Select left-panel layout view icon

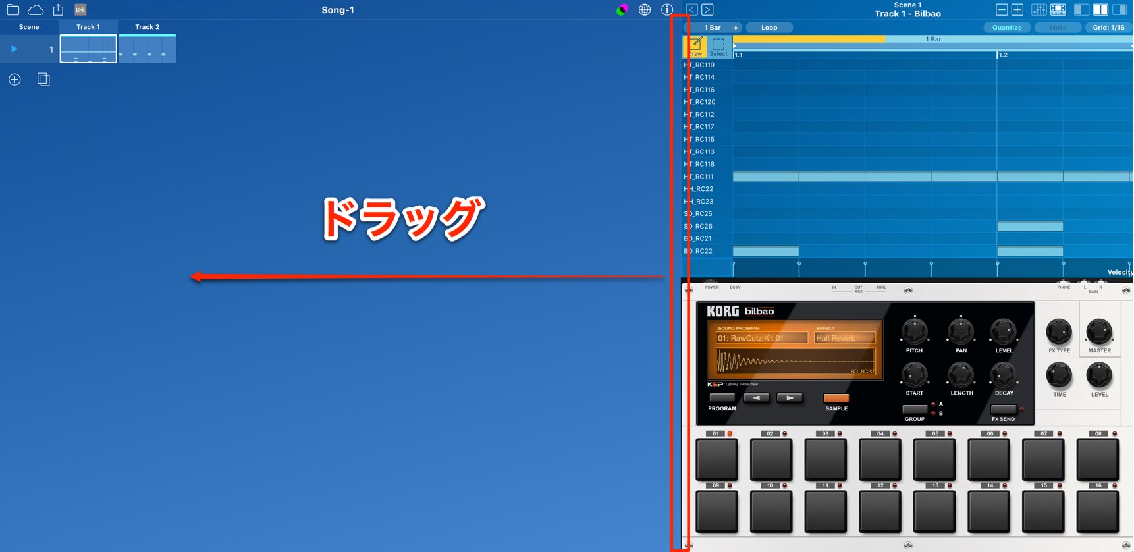tap(1081, 10)
